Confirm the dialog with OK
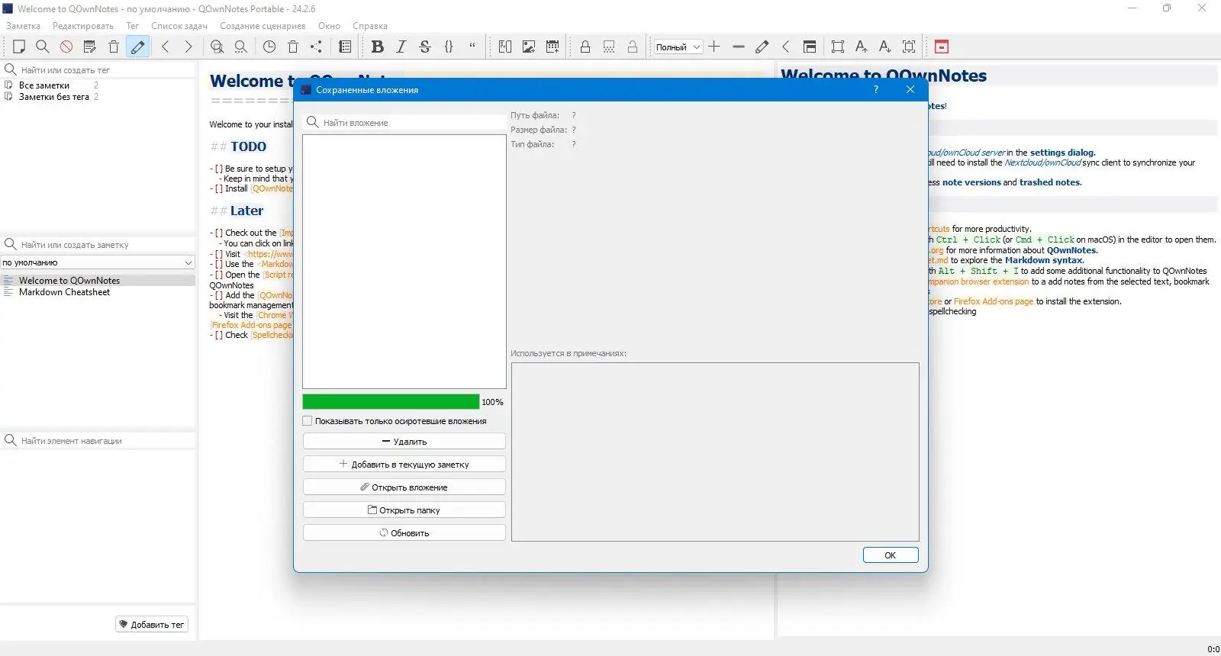1221x656 pixels. [x=891, y=555]
